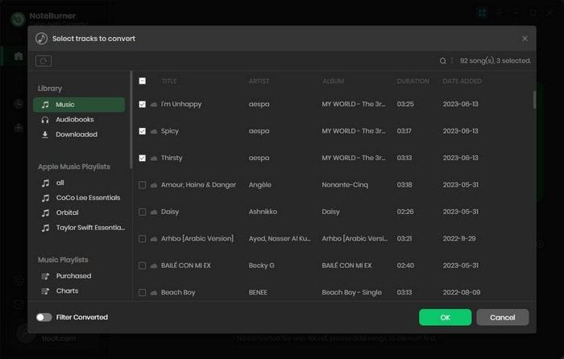Click the cloud icon on Amour, Haine & Danger row

tap(154, 185)
